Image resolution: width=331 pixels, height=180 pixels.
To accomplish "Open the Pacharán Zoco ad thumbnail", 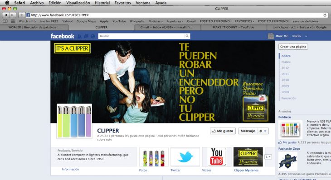I will point(288,161).
